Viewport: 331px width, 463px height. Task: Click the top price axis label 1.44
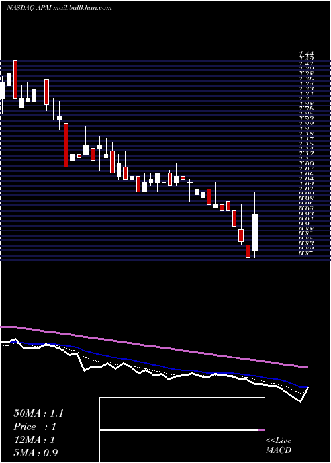pos(307,54)
